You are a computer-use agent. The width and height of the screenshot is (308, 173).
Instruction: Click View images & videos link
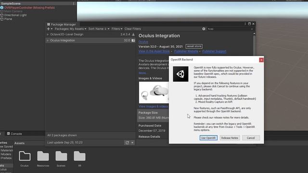(x=153, y=106)
